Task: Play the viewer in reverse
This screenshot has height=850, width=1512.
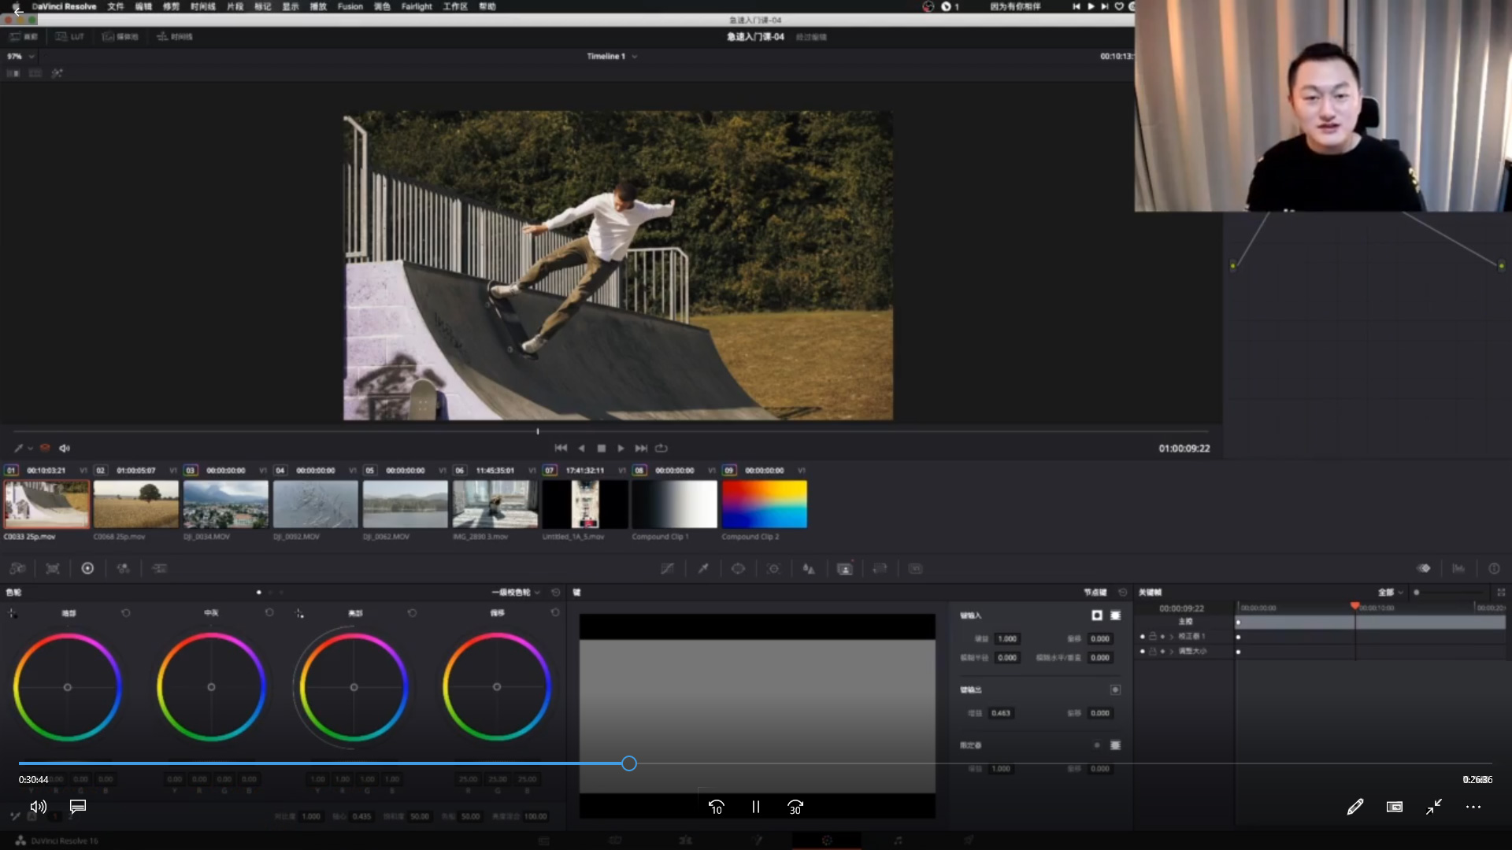Action: pyautogui.click(x=581, y=448)
